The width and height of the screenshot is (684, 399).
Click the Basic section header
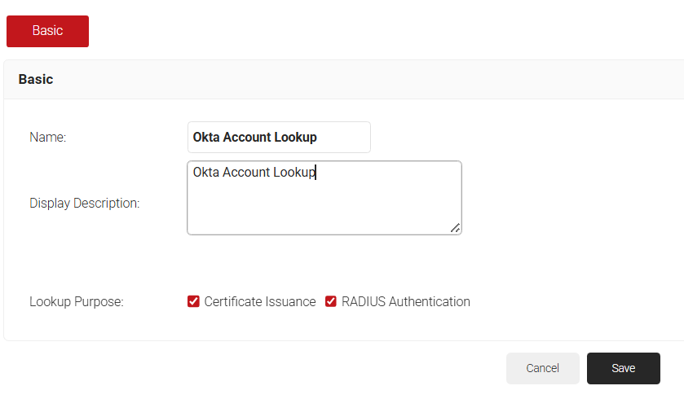(x=36, y=80)
